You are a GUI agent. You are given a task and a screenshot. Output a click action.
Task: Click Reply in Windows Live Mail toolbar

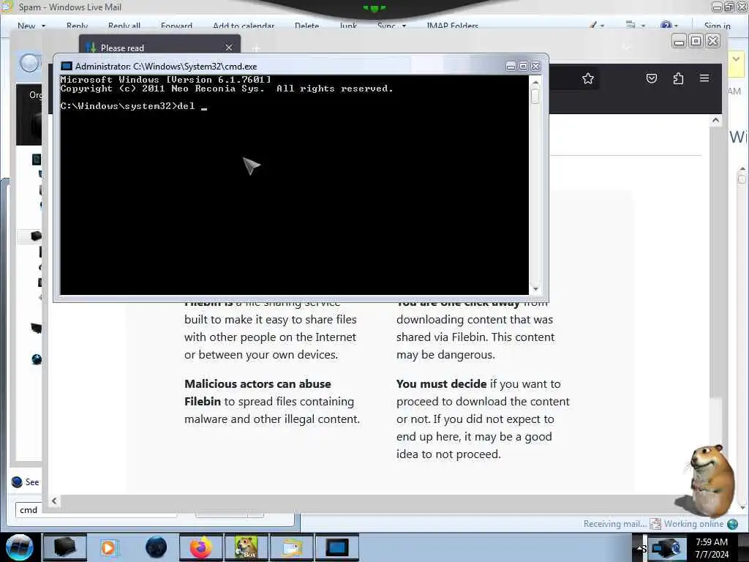(x=77, y=26)
